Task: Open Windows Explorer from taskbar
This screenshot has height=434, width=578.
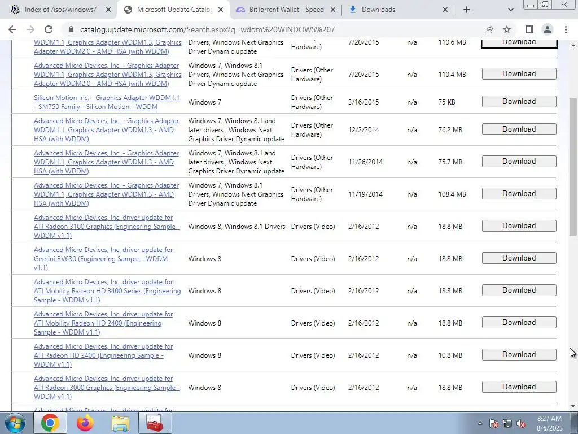Action: pos(120,423)
